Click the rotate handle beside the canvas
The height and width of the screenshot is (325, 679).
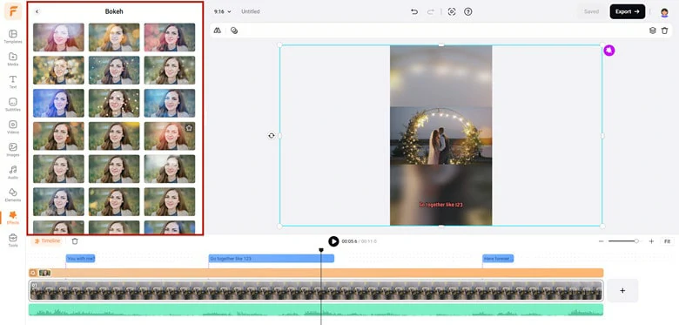pyautogui.click(x=271, y=136)
